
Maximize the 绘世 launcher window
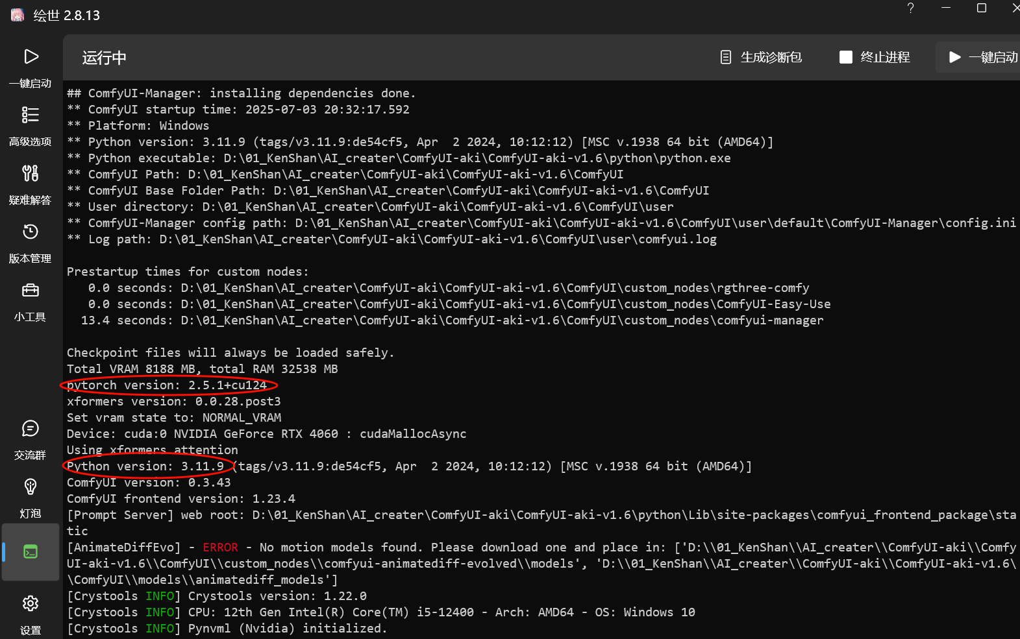pos(982,8)
